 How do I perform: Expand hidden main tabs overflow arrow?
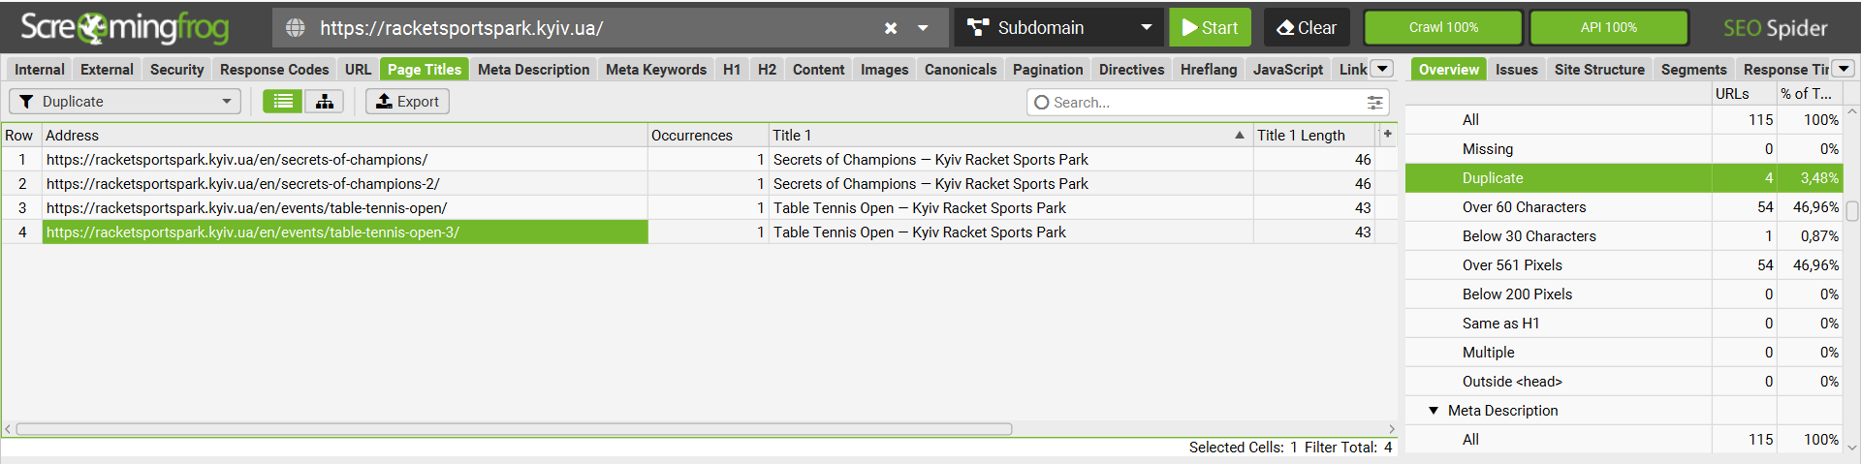point(1383,69)
